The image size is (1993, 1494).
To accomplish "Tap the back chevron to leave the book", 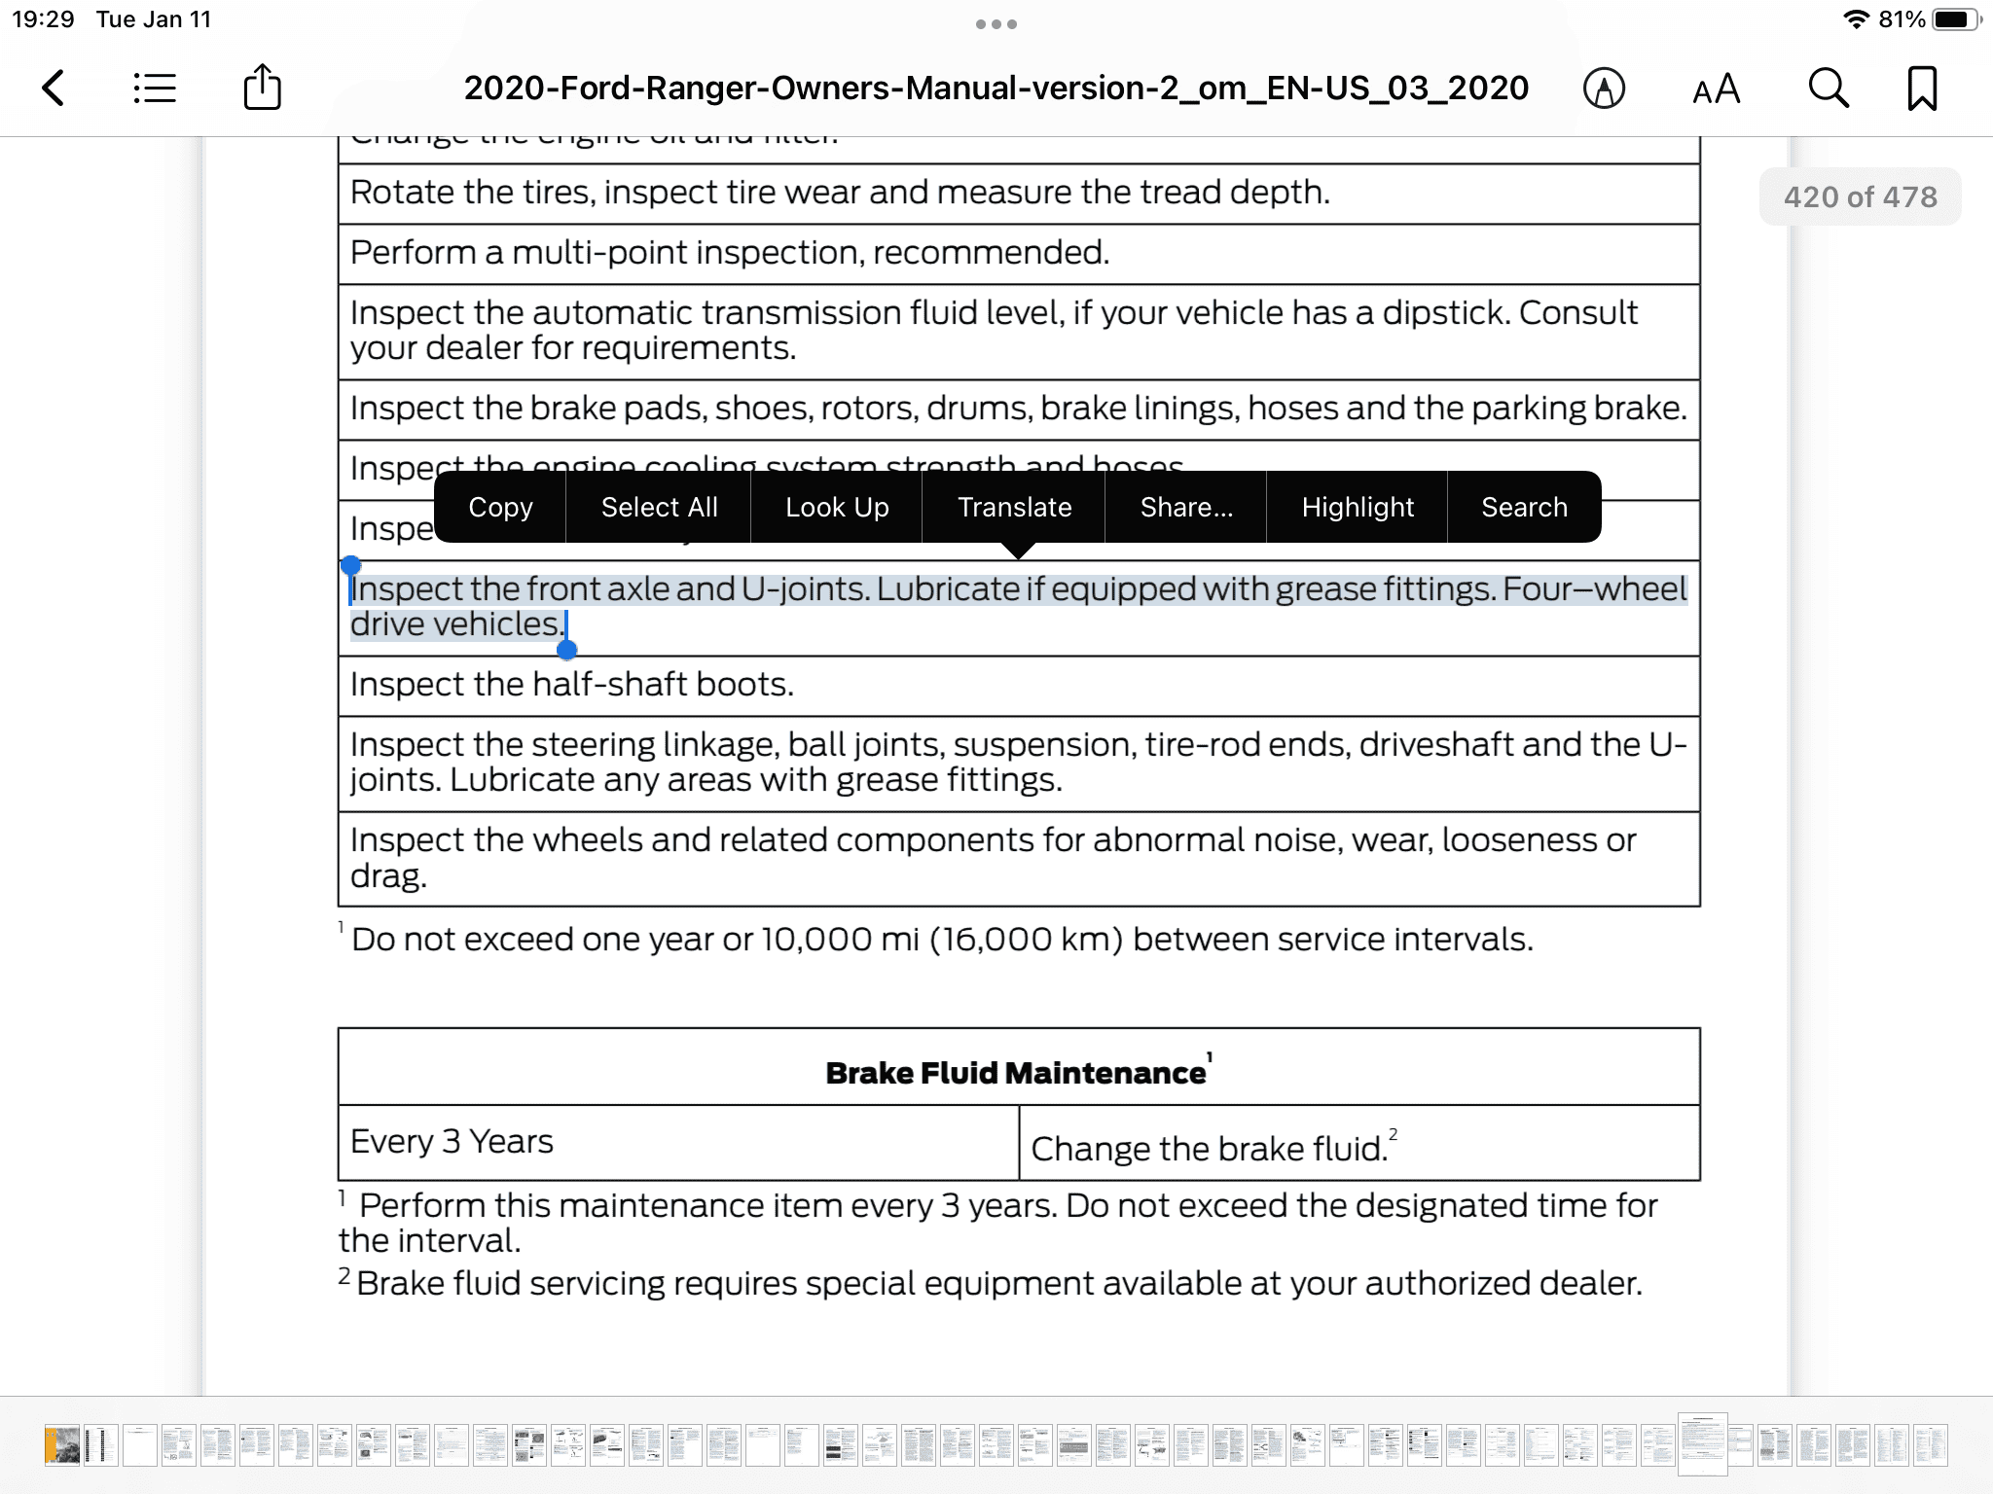I will (54, 88).
